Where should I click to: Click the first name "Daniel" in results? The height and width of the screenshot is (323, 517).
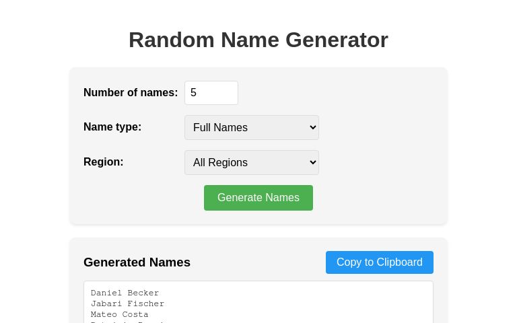[x=106, y=293]
